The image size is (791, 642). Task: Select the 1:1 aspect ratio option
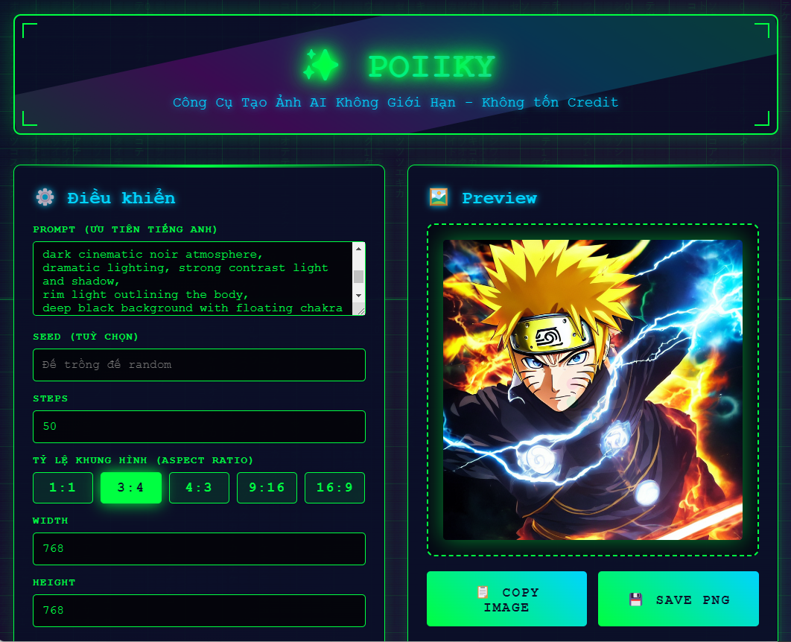click(63, 488)
